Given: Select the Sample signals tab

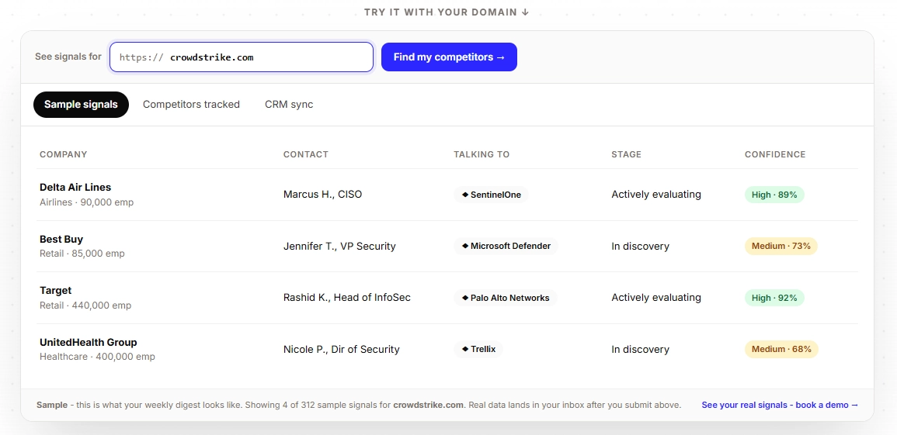Looking at the screenshot, I should click(81, 105).
